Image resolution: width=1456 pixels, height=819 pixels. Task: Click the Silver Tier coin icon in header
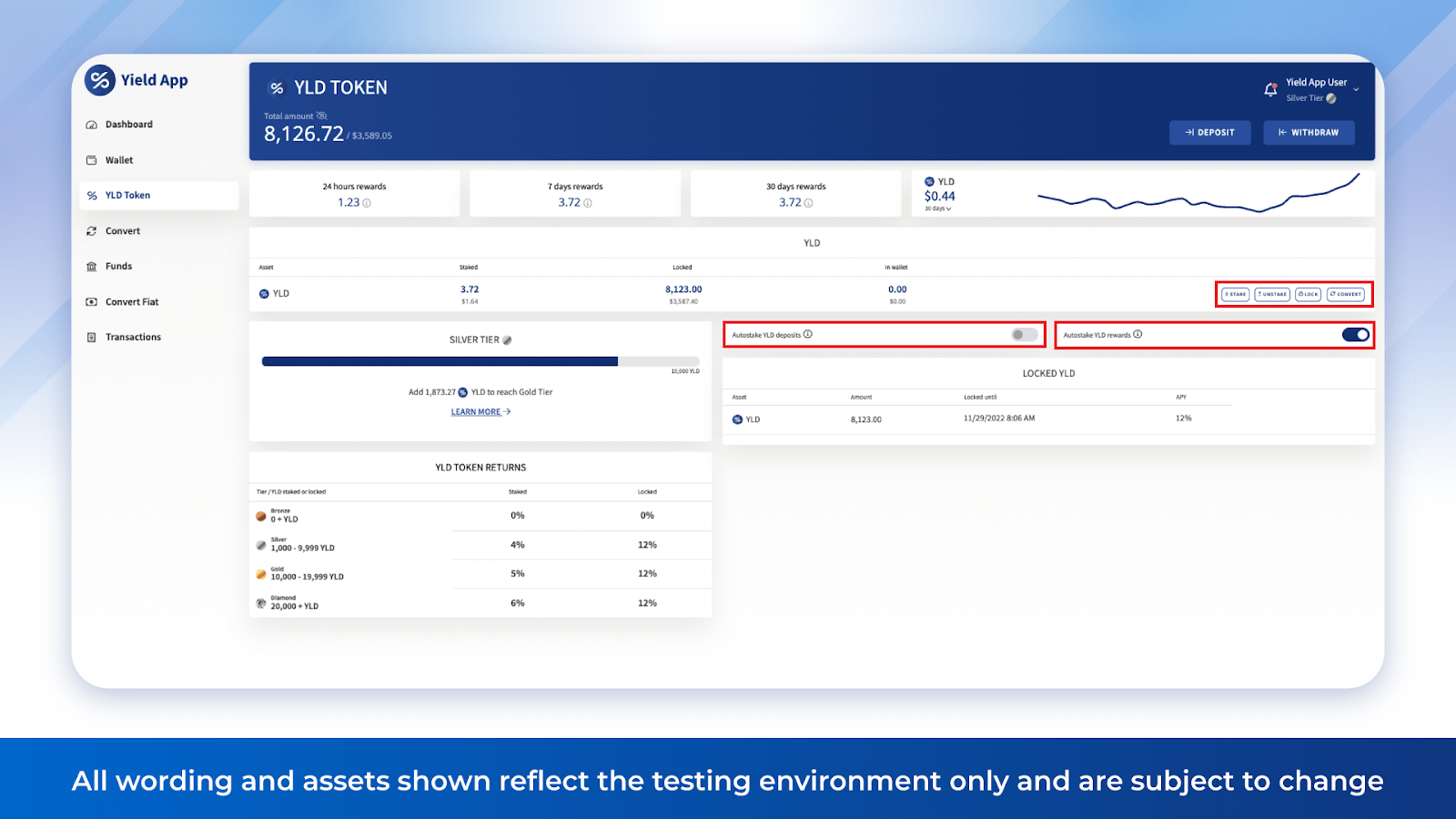click(x=1331, y=98)
